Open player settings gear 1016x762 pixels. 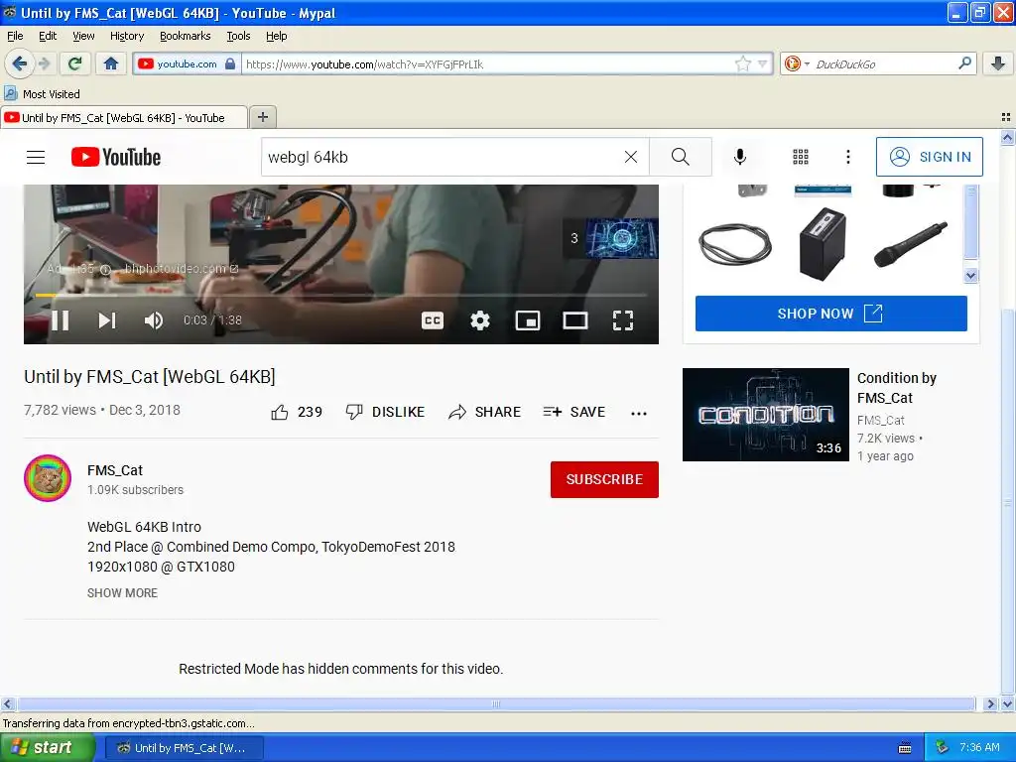click(x=480, y=320)
